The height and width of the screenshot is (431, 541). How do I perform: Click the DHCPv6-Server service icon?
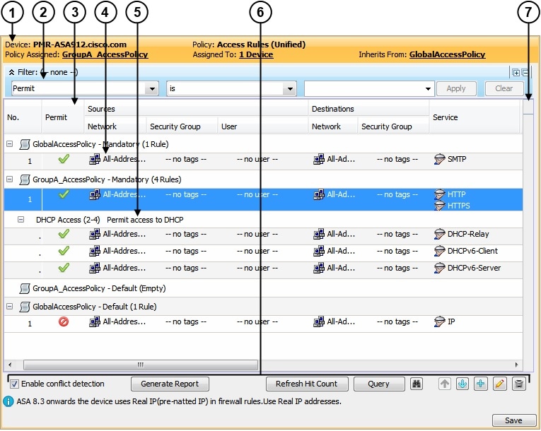(x=439, y=268)
